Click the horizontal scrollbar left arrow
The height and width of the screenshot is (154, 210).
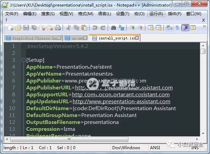click(7, 139)
